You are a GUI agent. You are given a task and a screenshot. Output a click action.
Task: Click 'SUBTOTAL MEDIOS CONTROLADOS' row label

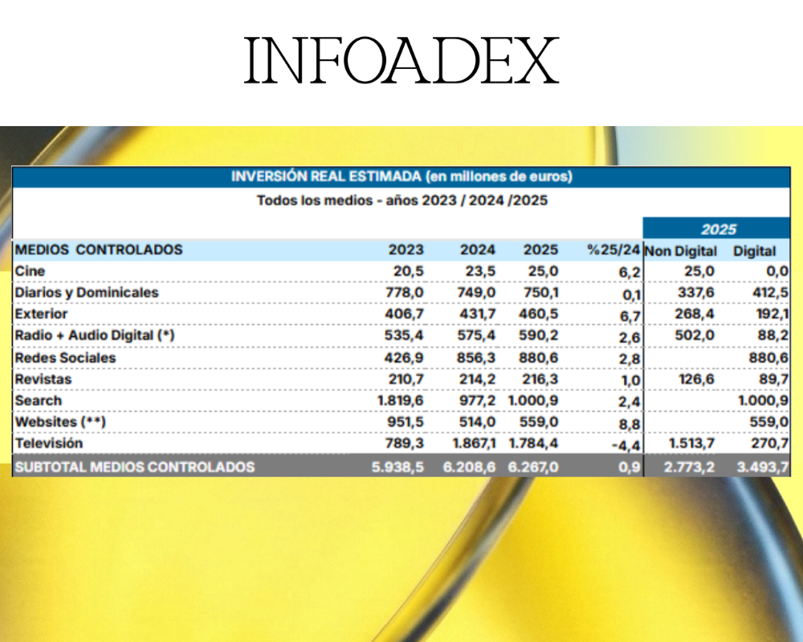pos(135,467)
